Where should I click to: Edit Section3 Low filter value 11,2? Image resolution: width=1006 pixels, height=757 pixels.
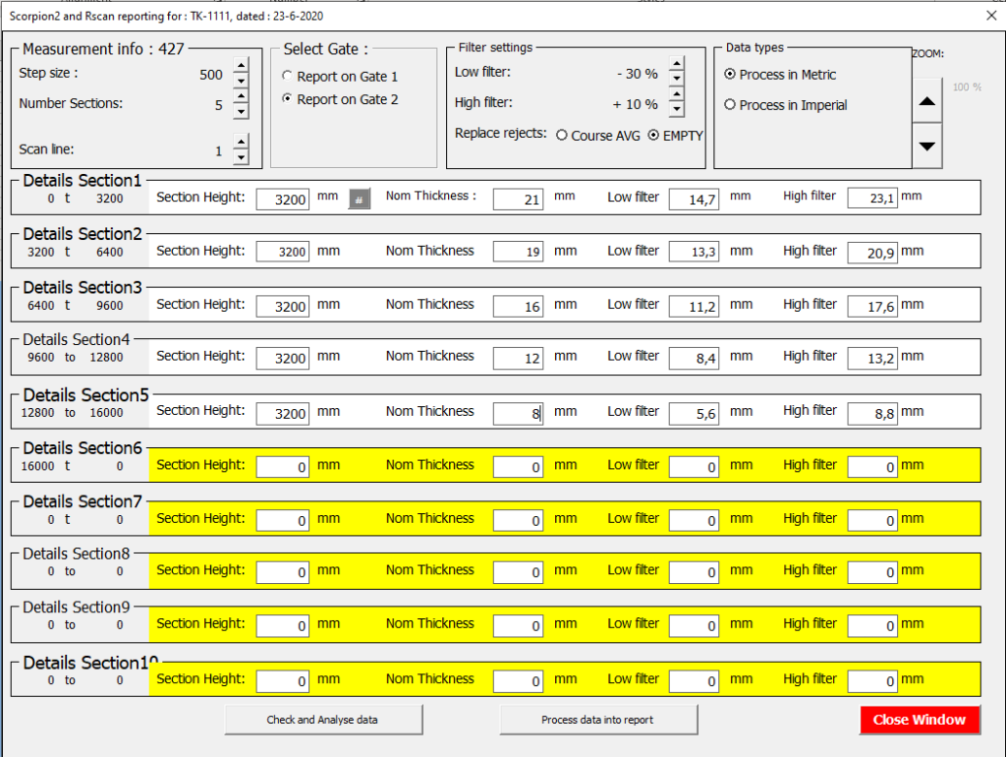coord(695,307)
